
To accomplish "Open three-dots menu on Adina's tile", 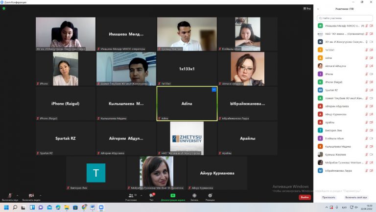I will [x=214, y=90].
